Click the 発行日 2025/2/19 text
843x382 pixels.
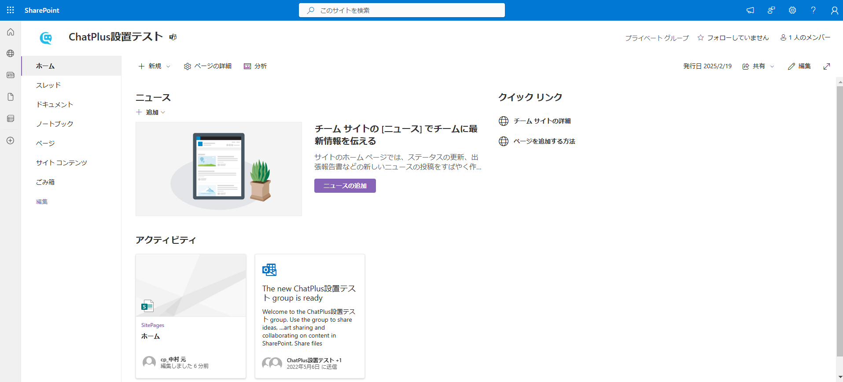[707, 66]
